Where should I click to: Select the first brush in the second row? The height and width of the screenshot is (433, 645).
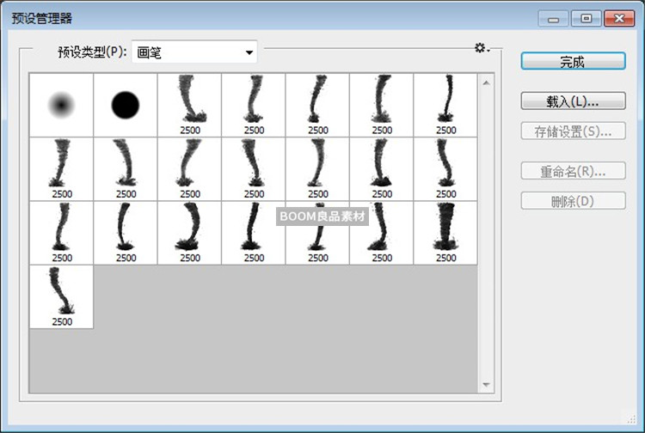[x=61, y=168]
